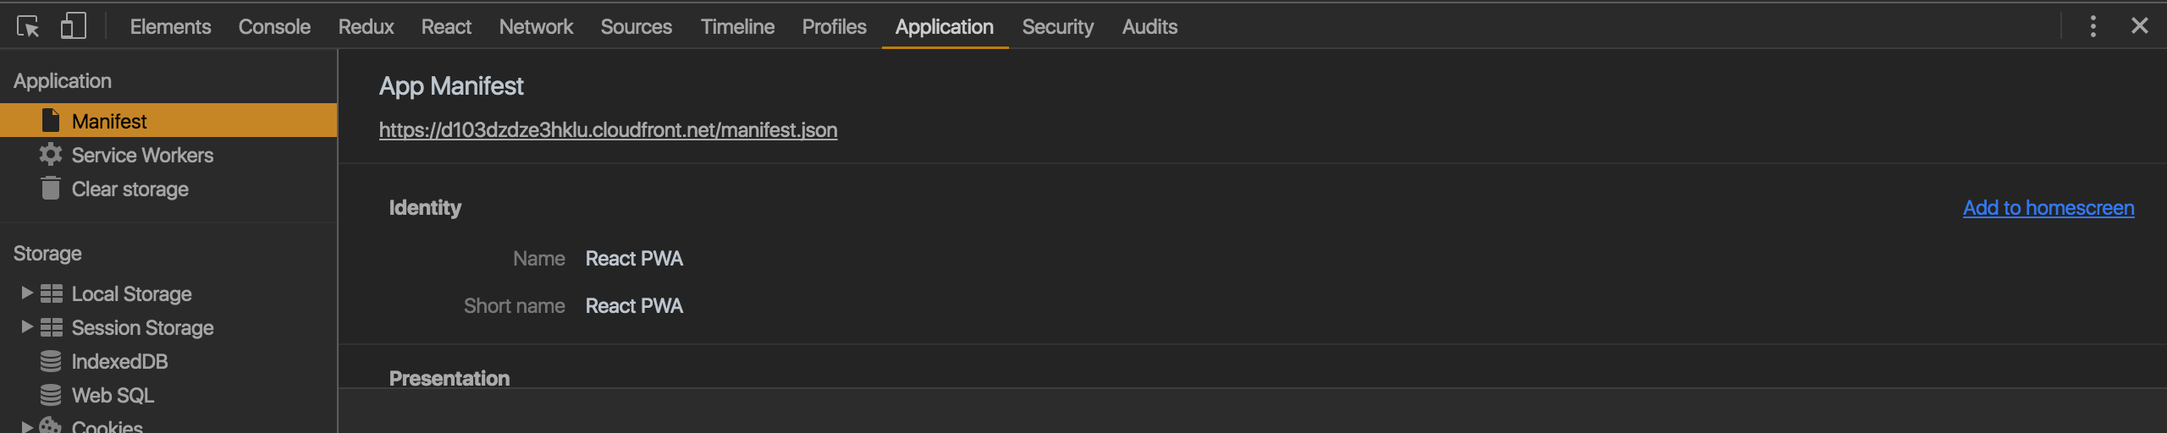Select the Manifest file icon in sidebar
Screen dimensions: 2167x433
point(51,120)
